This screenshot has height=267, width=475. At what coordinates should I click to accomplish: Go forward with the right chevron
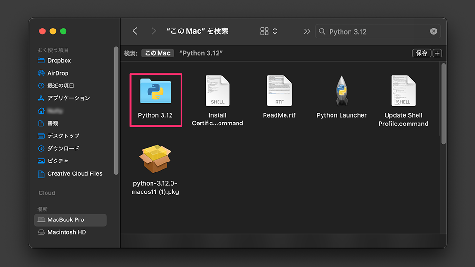tap(154, 31)
